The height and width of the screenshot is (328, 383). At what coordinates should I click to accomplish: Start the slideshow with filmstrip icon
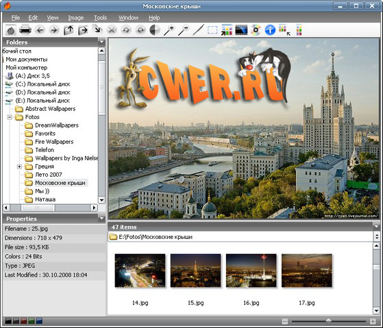pos(241,30)
